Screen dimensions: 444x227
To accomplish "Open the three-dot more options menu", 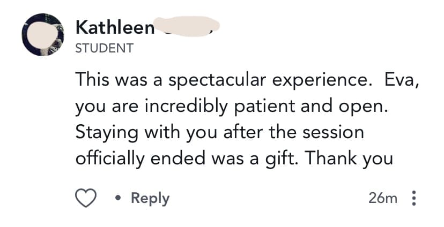I will click(x=413, y=199).
